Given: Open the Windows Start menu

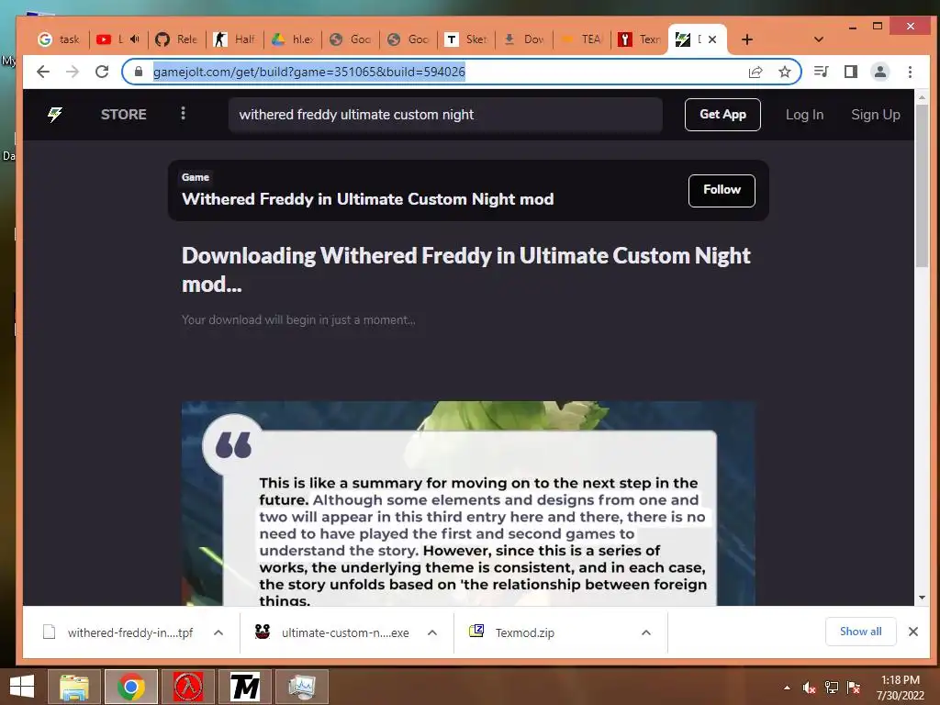Looking at the screenshot, I should (x=22, y=687).
